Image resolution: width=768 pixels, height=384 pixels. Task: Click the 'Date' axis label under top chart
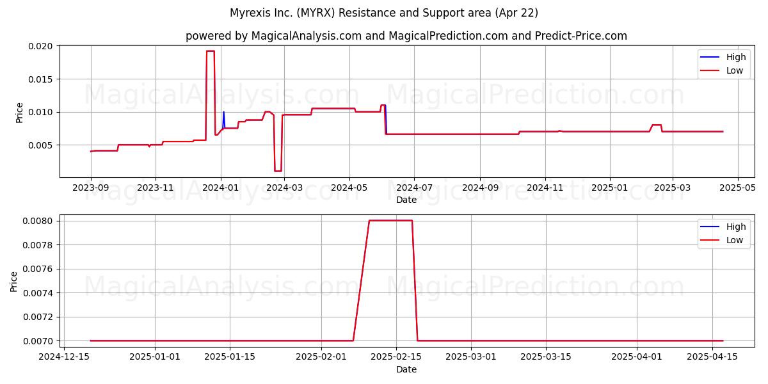point(406,200)
